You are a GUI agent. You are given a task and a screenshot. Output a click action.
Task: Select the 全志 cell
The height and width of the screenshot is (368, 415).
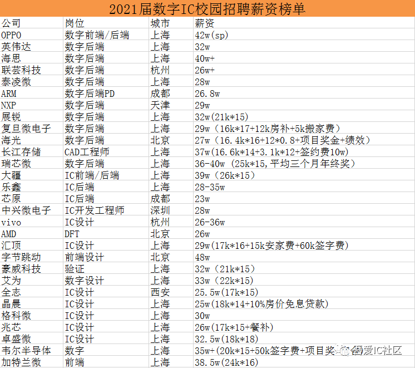tap(32, 292)
